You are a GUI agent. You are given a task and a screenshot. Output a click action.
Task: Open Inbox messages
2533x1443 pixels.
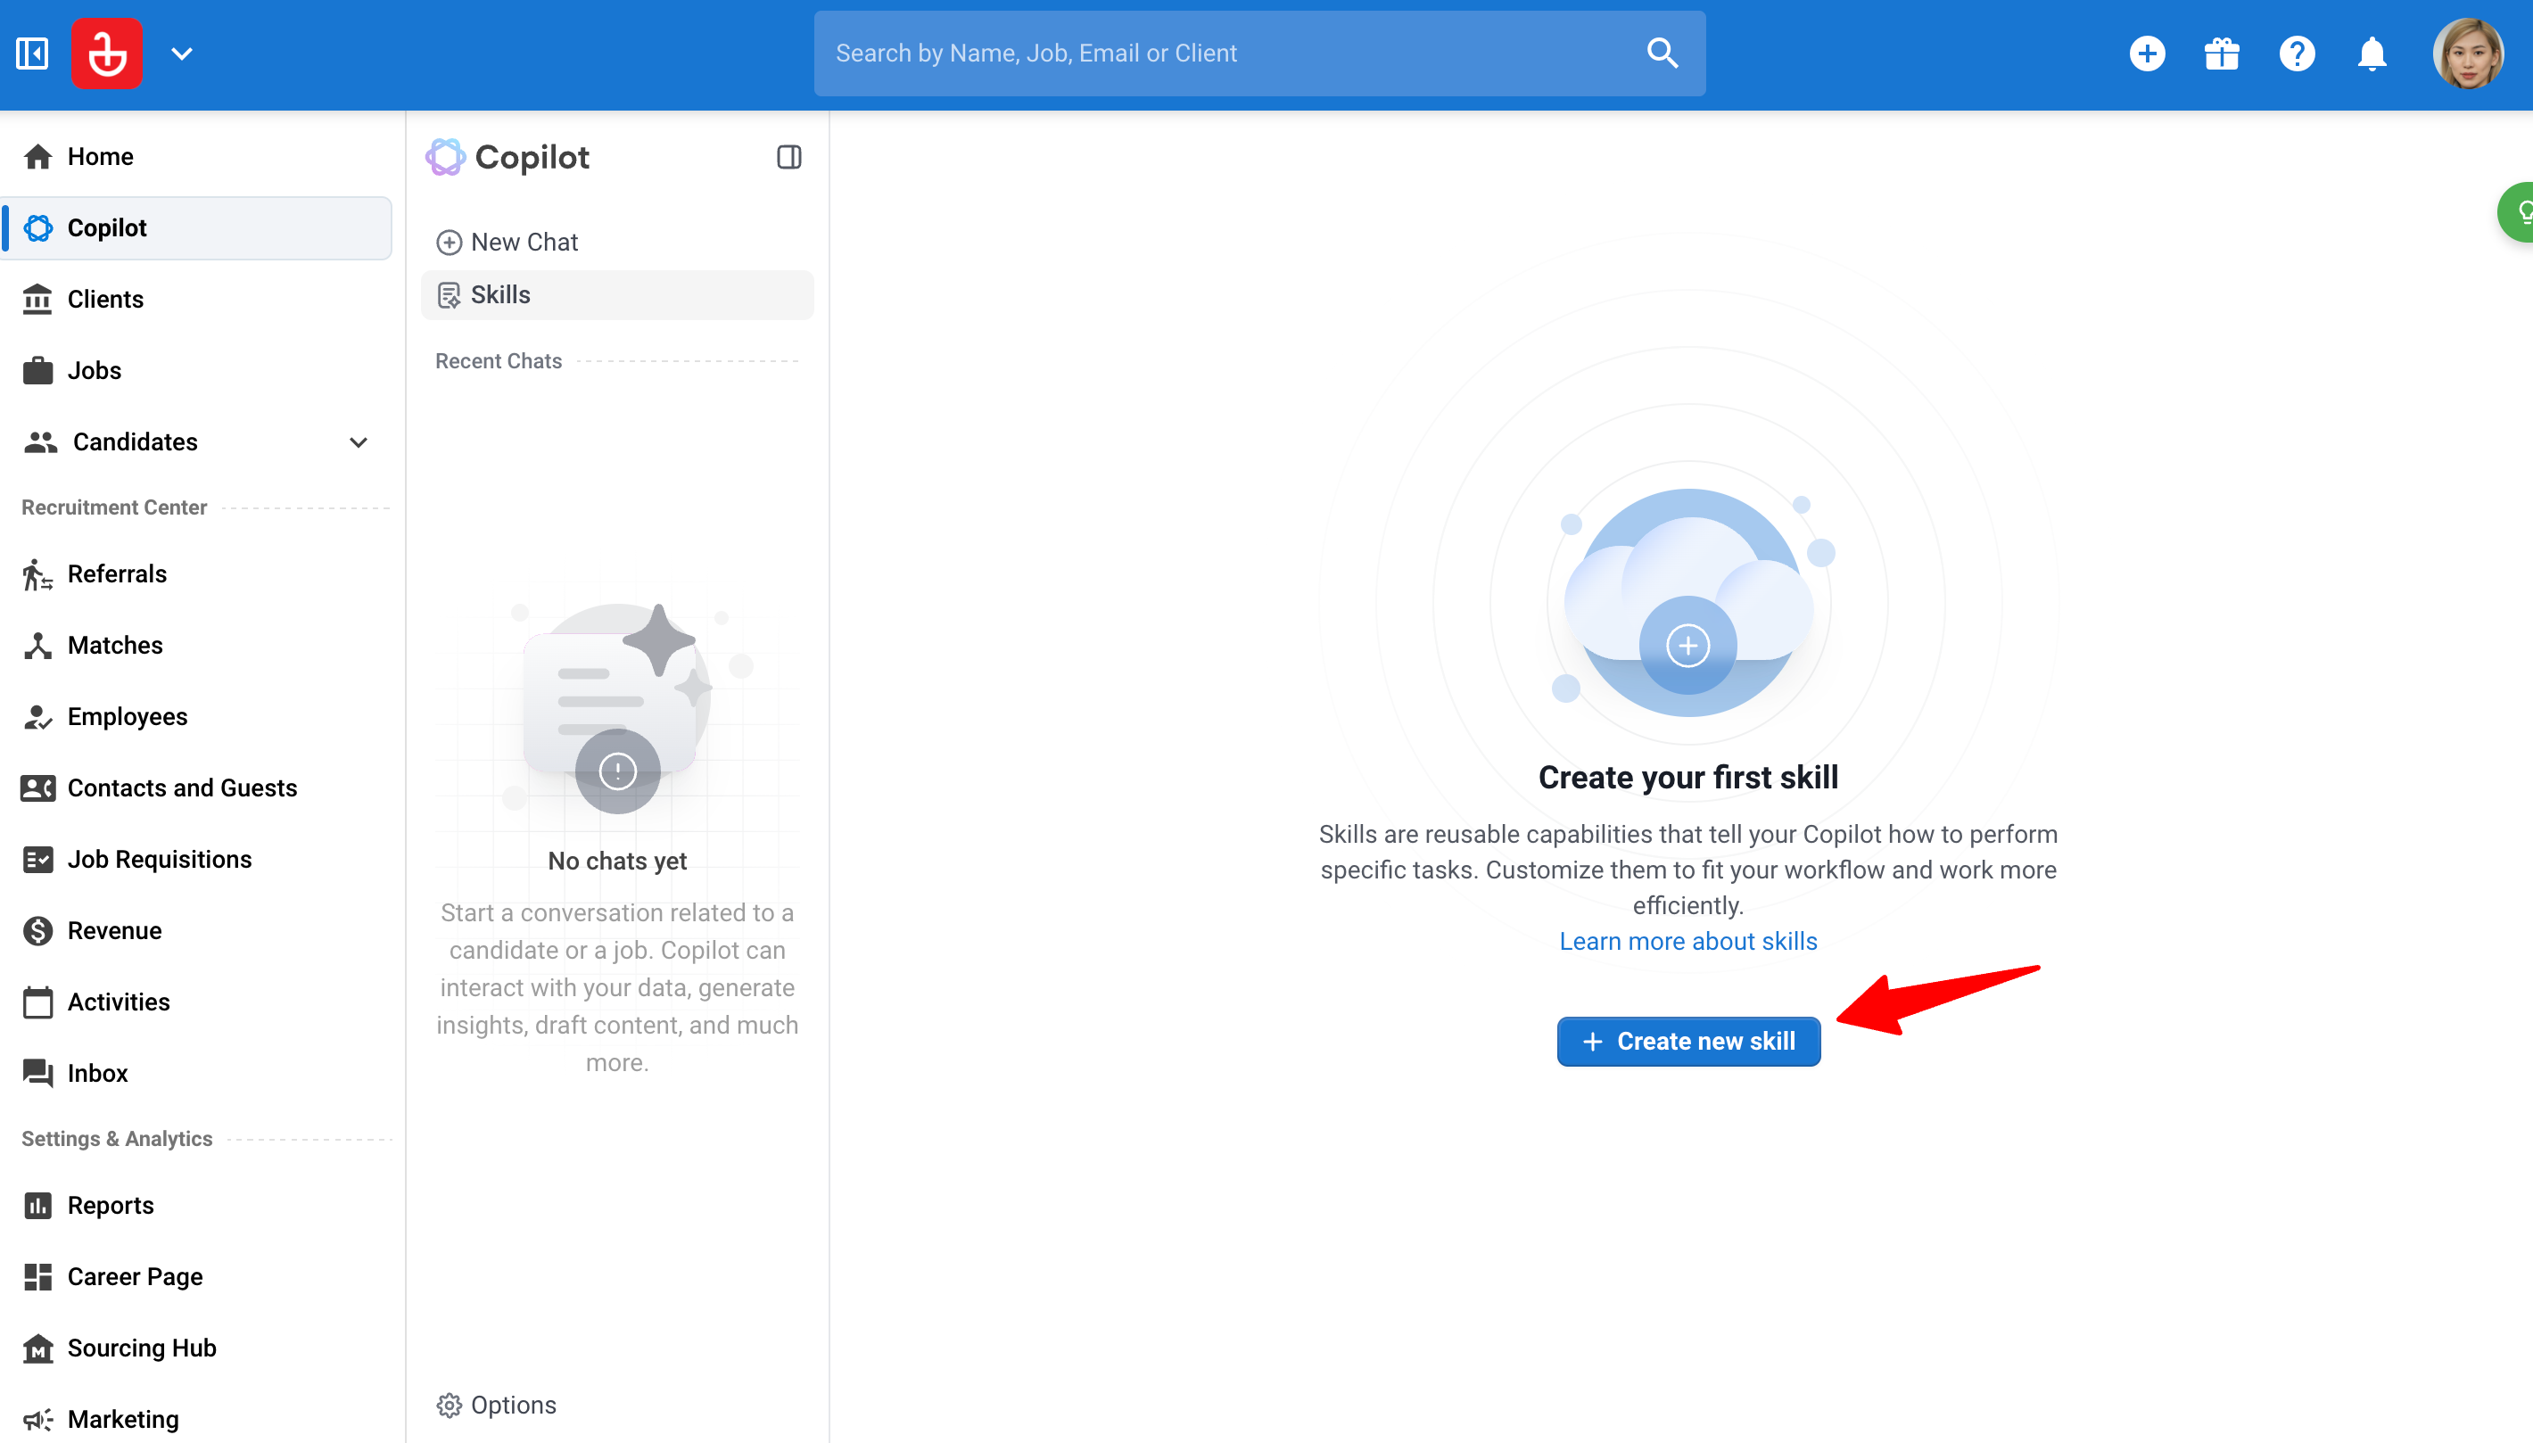(198, 1073)
